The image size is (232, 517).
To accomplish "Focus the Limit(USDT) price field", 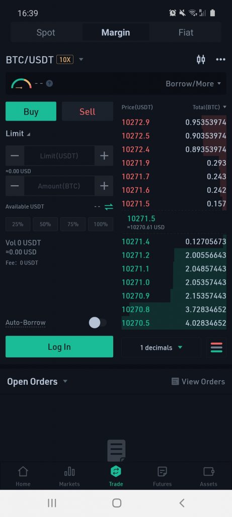I will 59,156.
